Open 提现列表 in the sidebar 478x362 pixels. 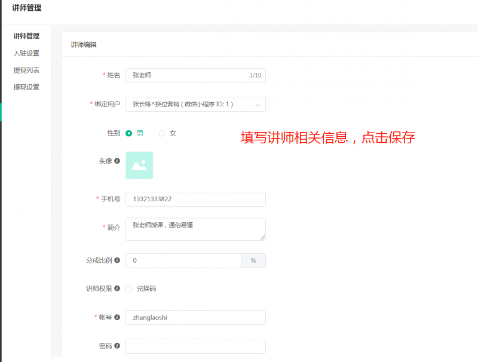click(x=26, y=70)
